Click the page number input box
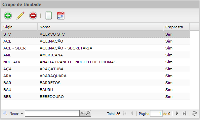This screenshot has height=120, width=200. 156,113
